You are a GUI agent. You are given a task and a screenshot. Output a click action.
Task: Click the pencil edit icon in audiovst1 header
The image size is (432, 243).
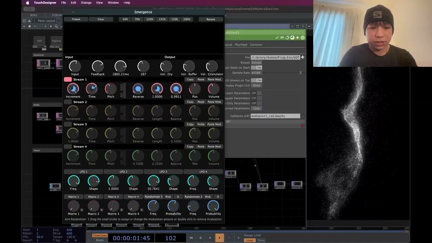(277, 37)
